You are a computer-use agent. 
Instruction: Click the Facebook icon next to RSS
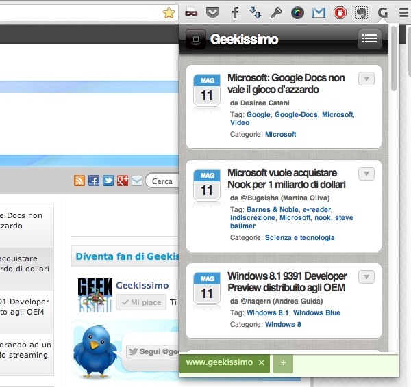click(x=94, y=181)
